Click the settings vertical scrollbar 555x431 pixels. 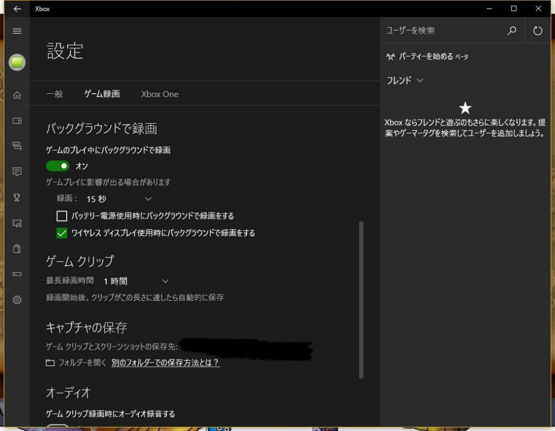(361, 300)
